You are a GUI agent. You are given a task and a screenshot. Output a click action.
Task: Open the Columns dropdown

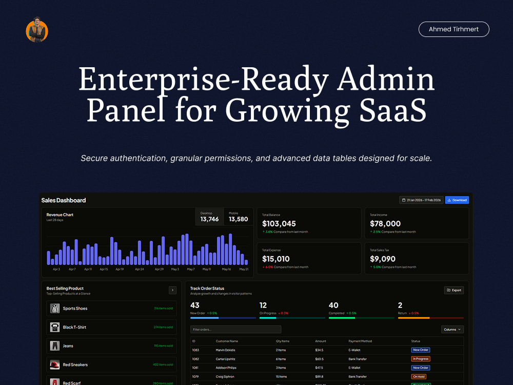click(452, 330)
